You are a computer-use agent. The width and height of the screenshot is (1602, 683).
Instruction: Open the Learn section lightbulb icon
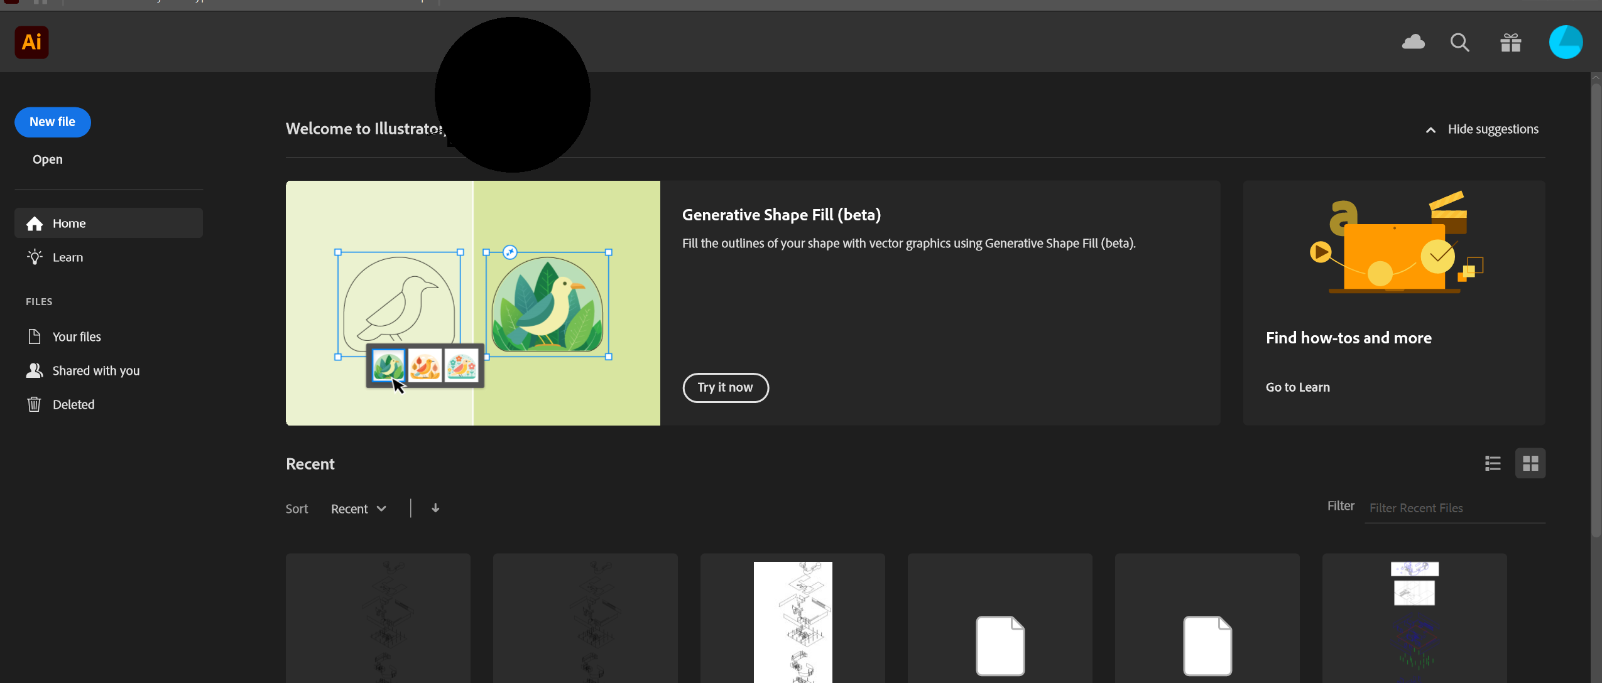coord(34,257)
